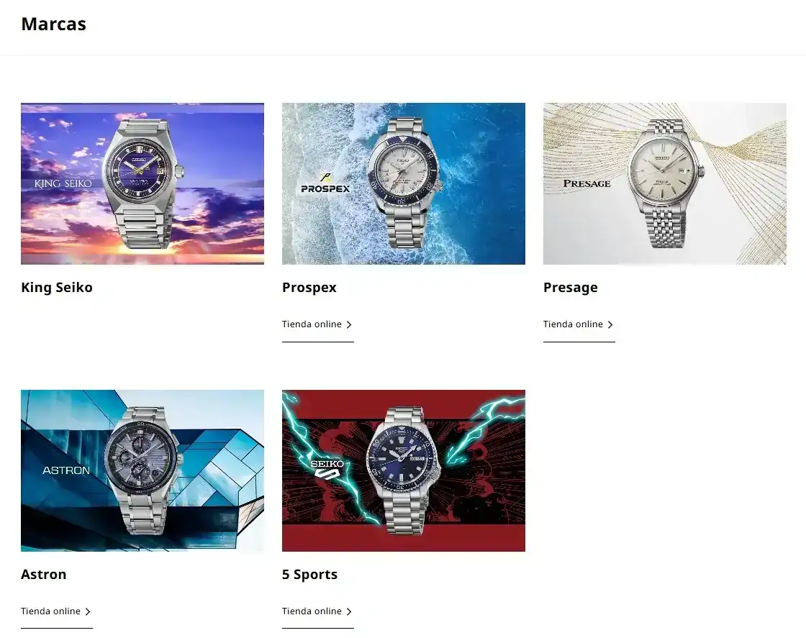The height and width of the screenshot is (638, 806).
Task: Click the chevron arrow next to Prospex Tienda online
Action: pos(349,324)
